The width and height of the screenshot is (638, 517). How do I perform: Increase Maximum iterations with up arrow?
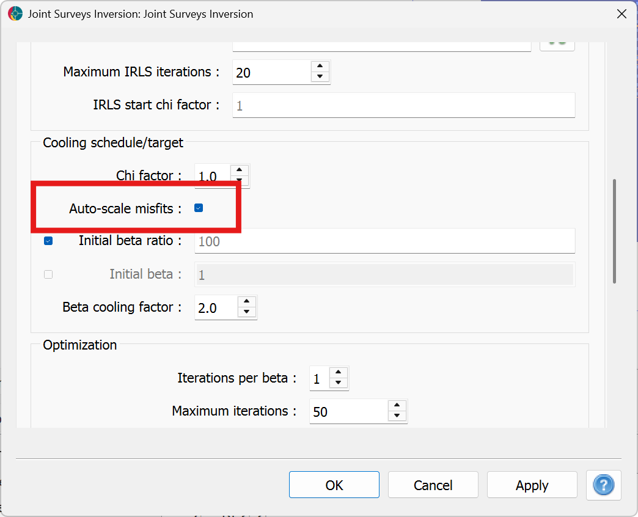point(397,405)
